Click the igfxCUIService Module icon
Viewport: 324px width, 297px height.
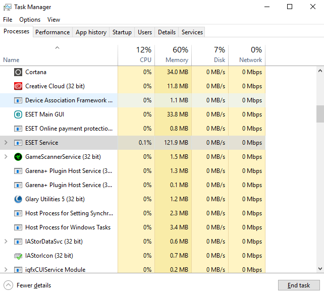(18, 270)
